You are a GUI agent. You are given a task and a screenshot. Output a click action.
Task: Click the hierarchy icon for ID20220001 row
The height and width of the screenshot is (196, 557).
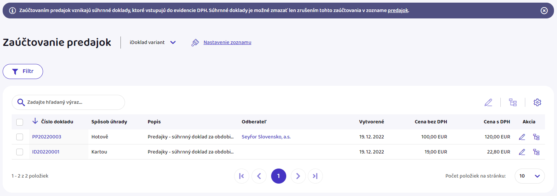[536, 152]
